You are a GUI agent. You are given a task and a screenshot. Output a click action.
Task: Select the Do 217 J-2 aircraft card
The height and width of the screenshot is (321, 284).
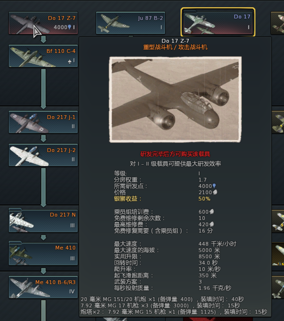pyautogui.click(x=43, y=155)
